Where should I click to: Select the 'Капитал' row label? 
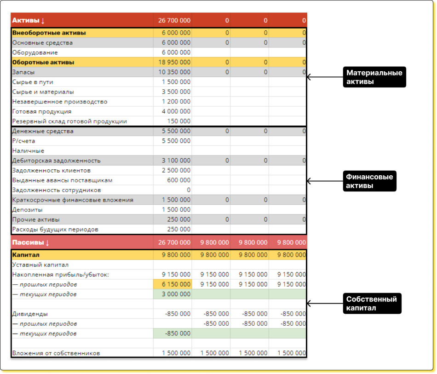[26, 255]
